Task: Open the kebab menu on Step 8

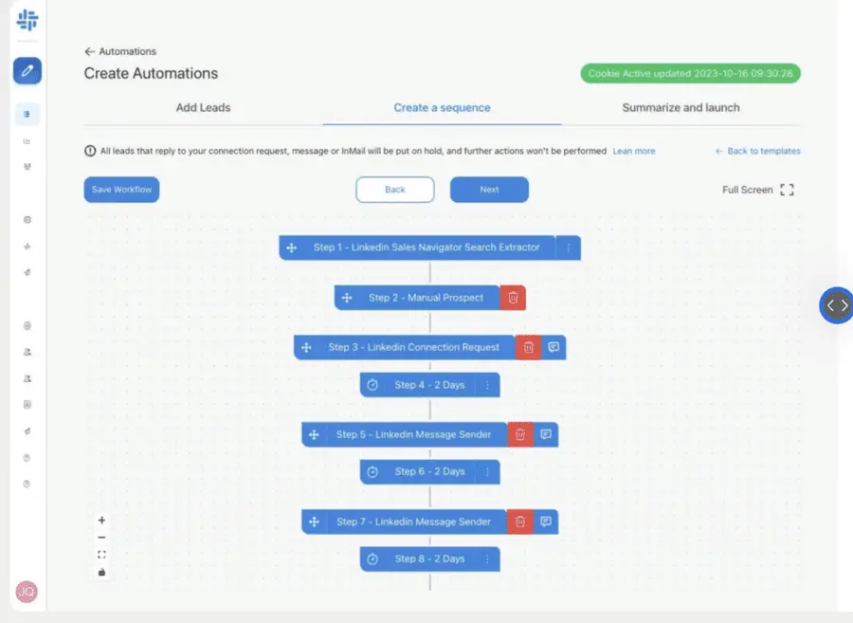Action: 489,559
